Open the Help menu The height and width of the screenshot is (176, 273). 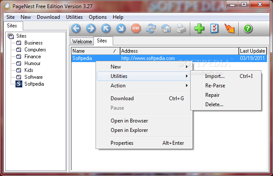point(118,17)
